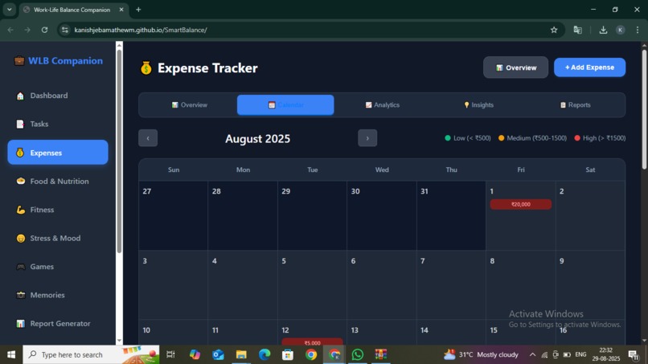Show hidden system tray icons

tap(532, 354)
